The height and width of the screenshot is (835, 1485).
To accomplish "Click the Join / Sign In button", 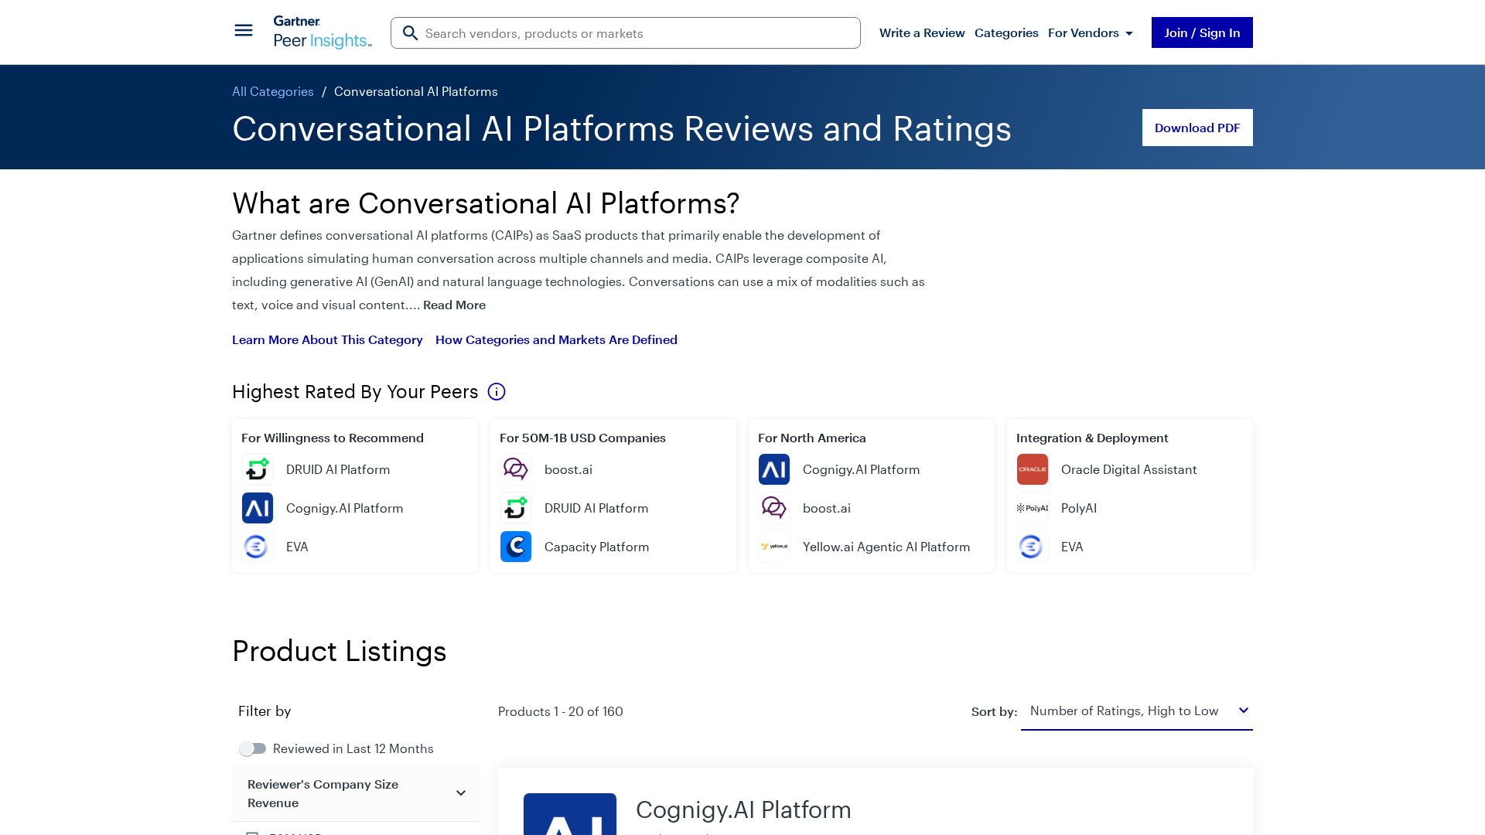I will click(1201, 32).
